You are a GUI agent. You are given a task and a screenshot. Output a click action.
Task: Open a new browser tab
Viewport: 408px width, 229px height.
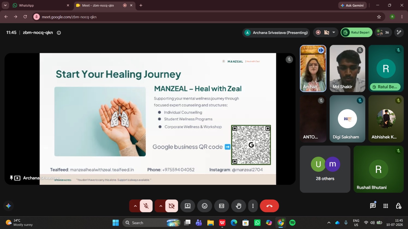(x=141, y=5)
